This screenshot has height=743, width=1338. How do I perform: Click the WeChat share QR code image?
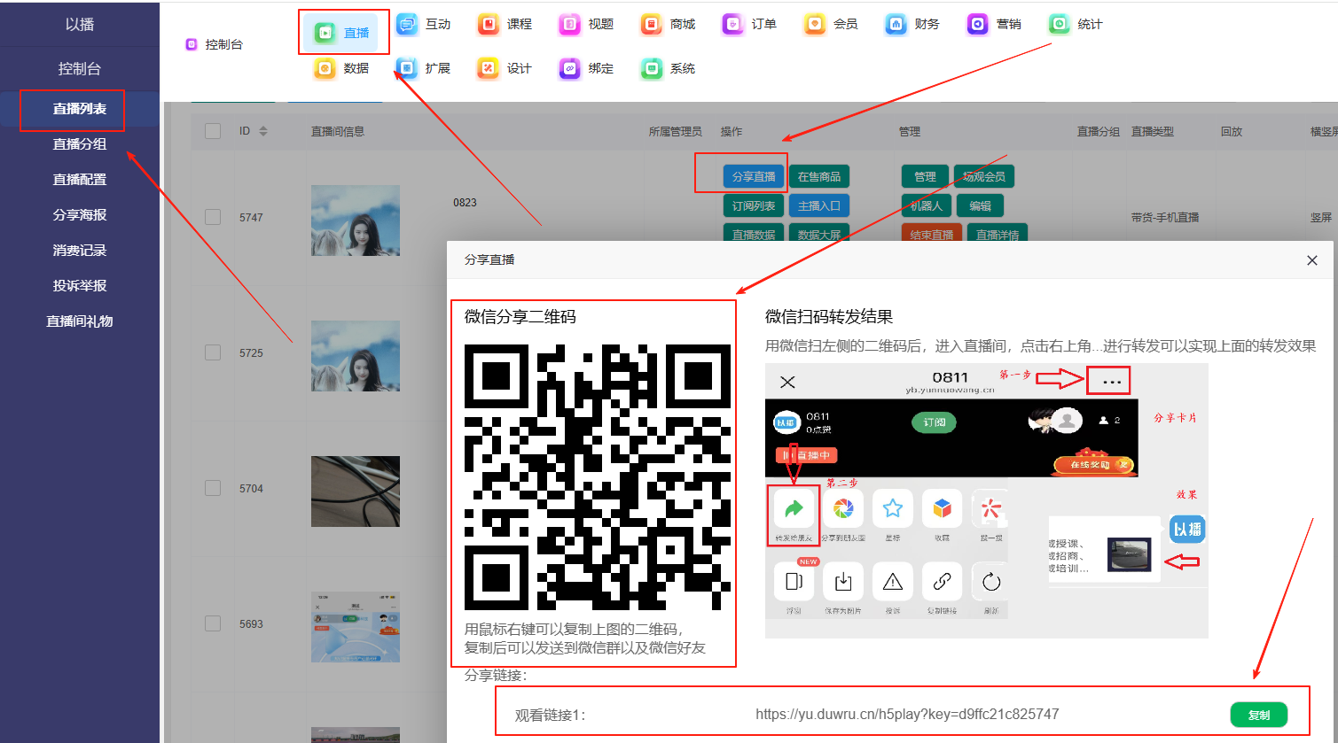click(x=597, y=476)
